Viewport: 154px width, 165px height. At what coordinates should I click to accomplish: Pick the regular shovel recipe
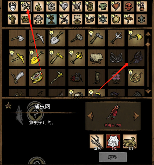click(57, 38)
